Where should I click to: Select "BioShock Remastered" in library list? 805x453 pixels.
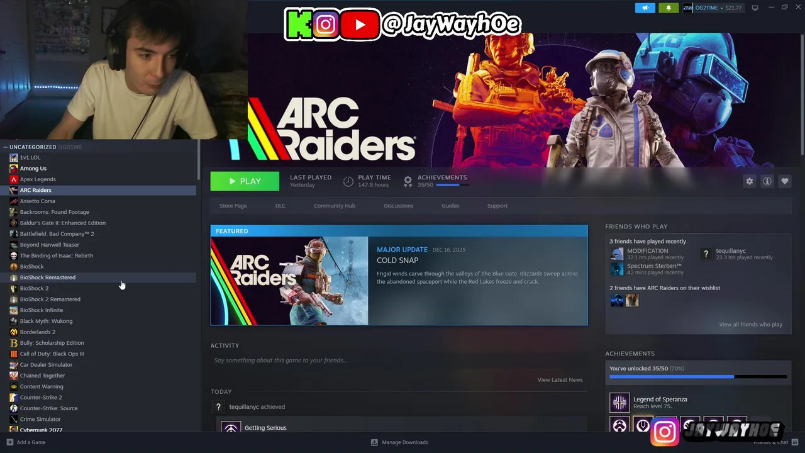coord(48,277)
